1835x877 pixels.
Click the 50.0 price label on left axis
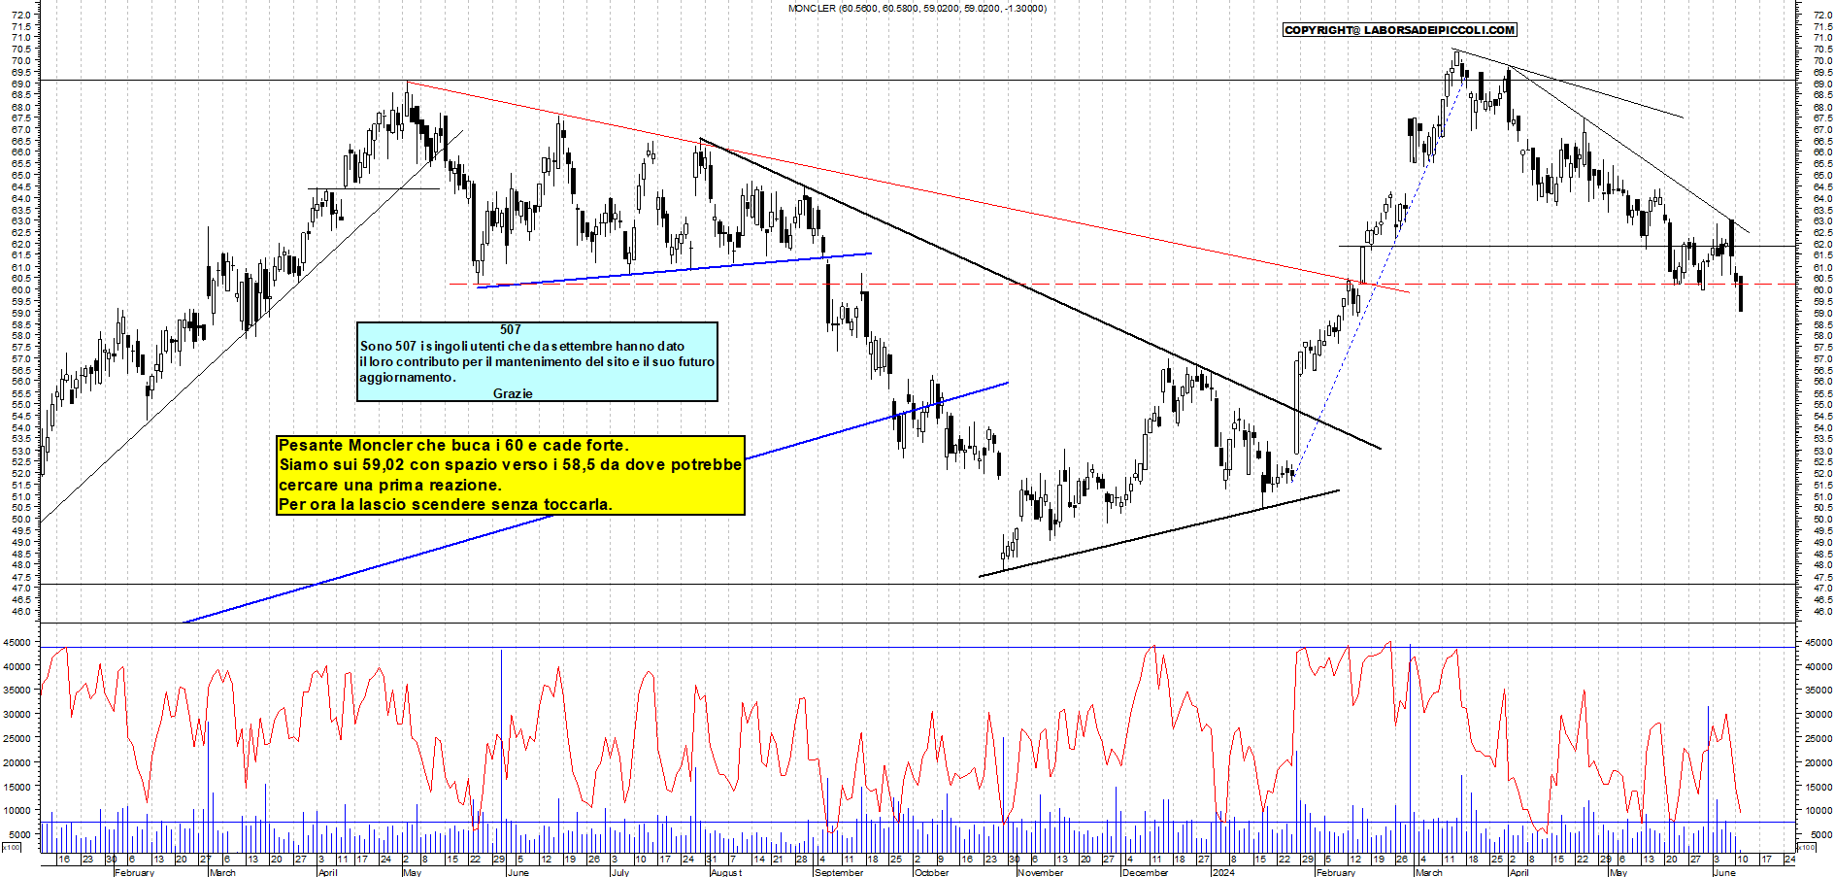[19, 519]
